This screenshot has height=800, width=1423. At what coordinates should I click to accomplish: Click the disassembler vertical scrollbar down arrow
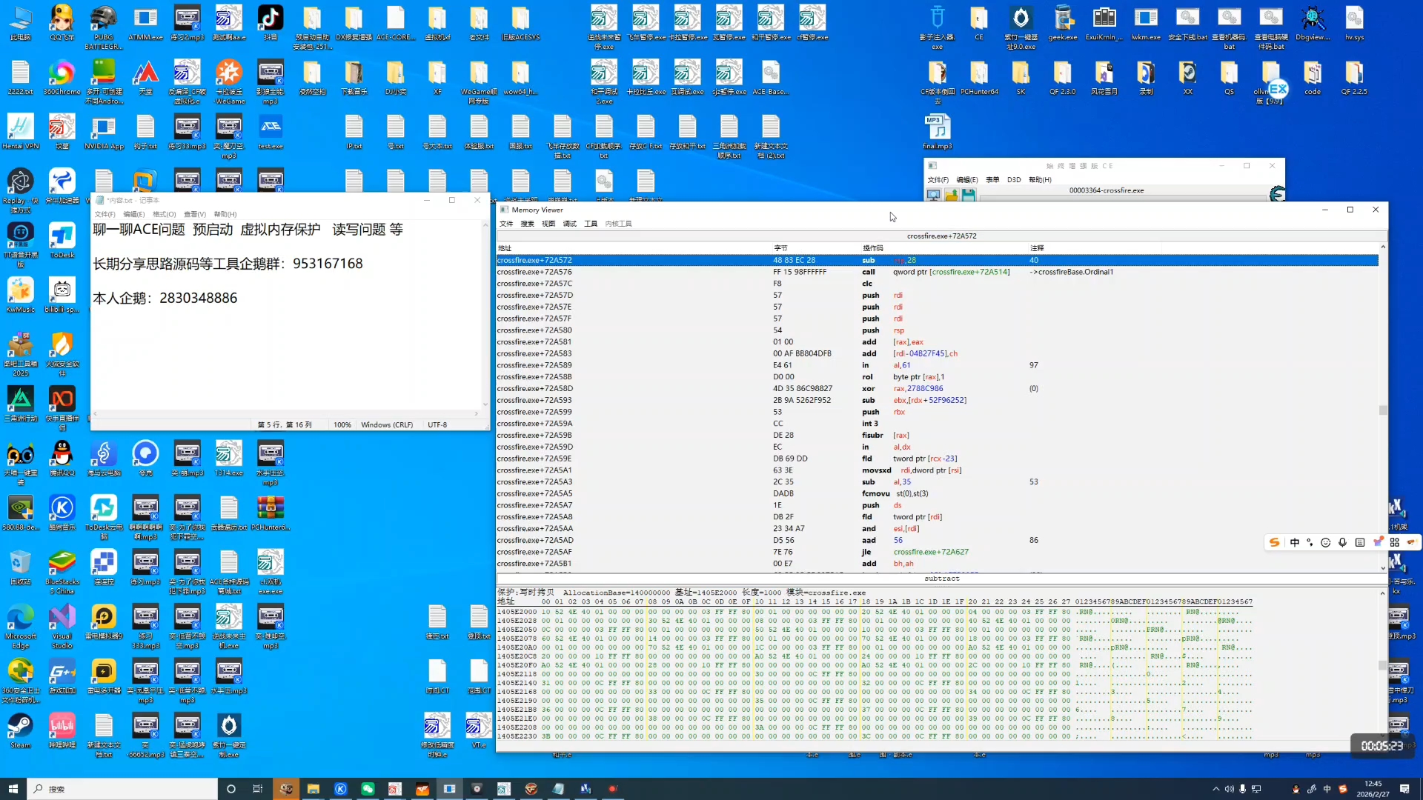(1383, 568)
